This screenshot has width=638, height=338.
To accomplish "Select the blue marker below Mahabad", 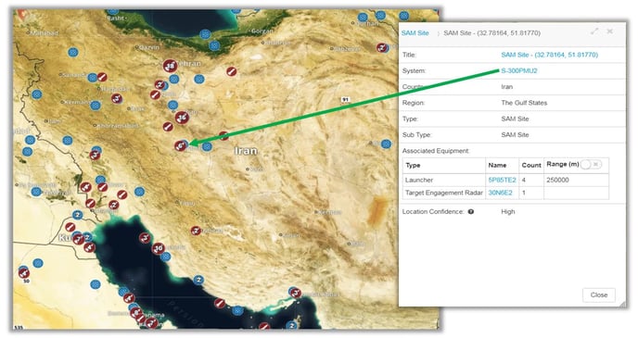I will [x=73, y=53].
